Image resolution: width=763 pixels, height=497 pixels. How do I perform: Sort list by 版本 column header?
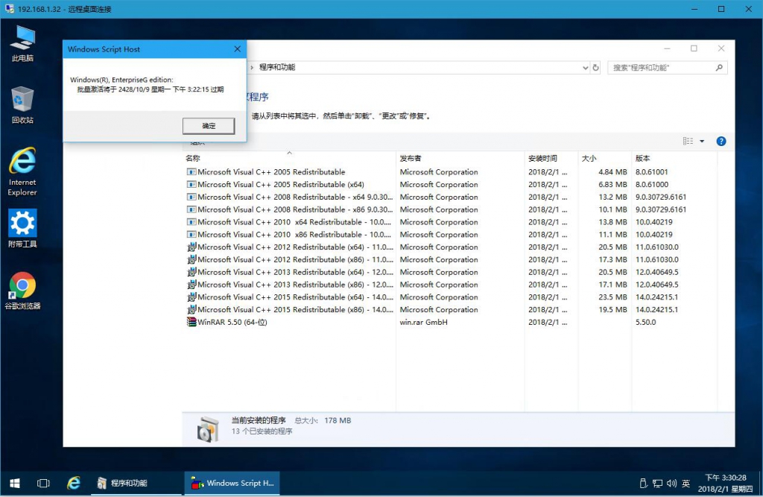[x=674, y=158]
